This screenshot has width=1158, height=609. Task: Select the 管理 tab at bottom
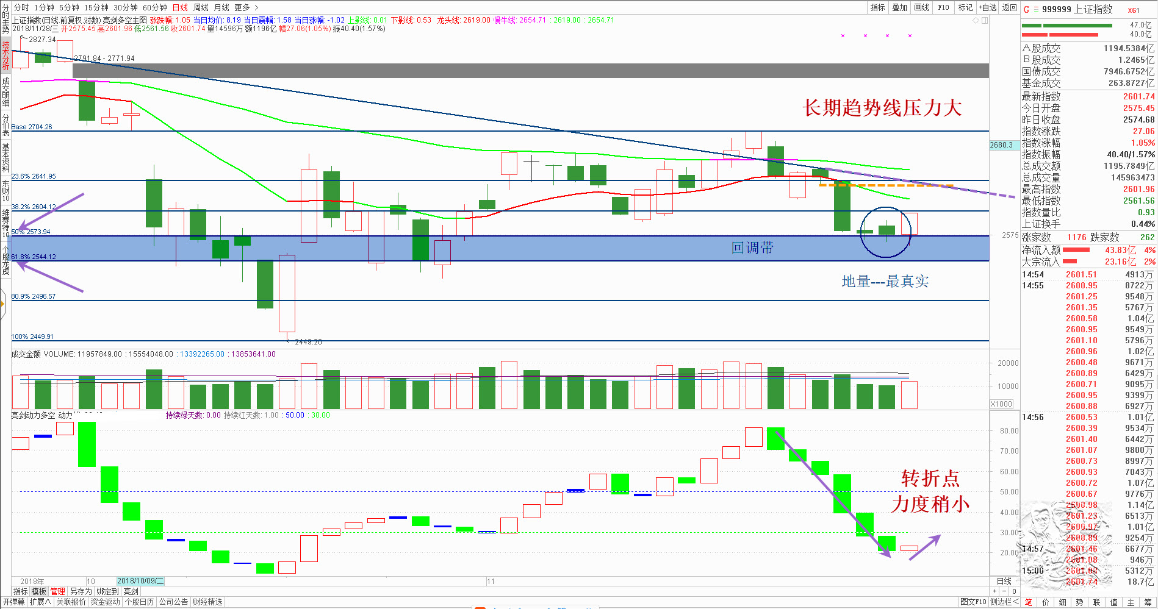click(x=58, y=591)
